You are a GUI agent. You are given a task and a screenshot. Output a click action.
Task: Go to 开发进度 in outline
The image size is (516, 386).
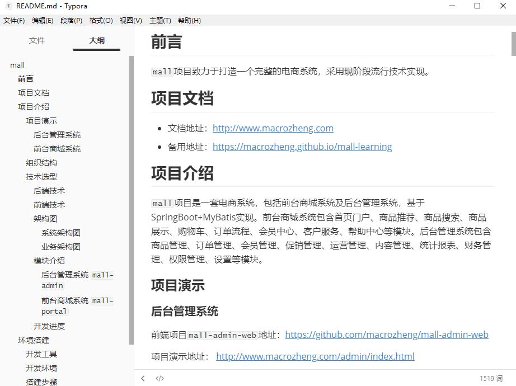point(49,326)
